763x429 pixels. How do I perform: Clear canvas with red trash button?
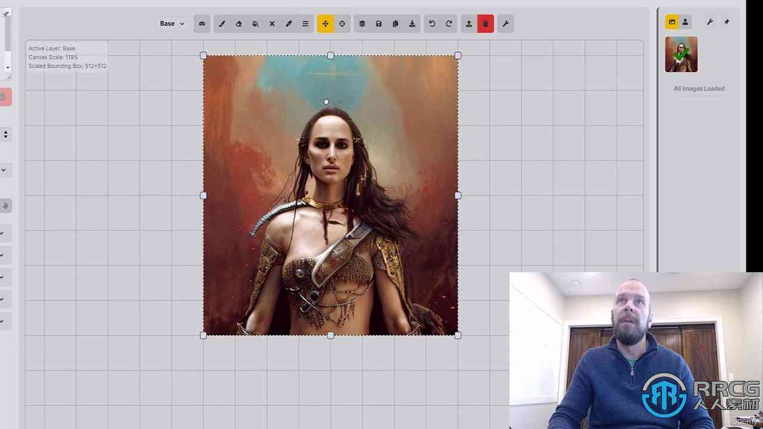pos(485,24)
